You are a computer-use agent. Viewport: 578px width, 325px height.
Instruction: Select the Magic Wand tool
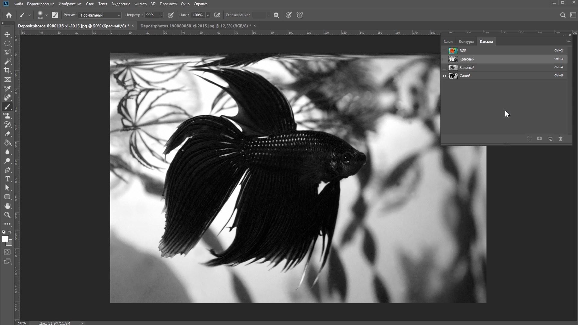(x=7, y=61)
